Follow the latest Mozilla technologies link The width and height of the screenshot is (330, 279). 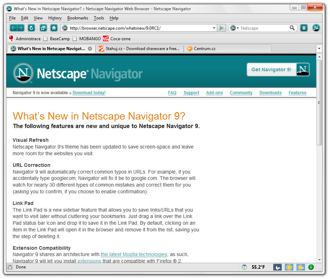pos(134,254)
